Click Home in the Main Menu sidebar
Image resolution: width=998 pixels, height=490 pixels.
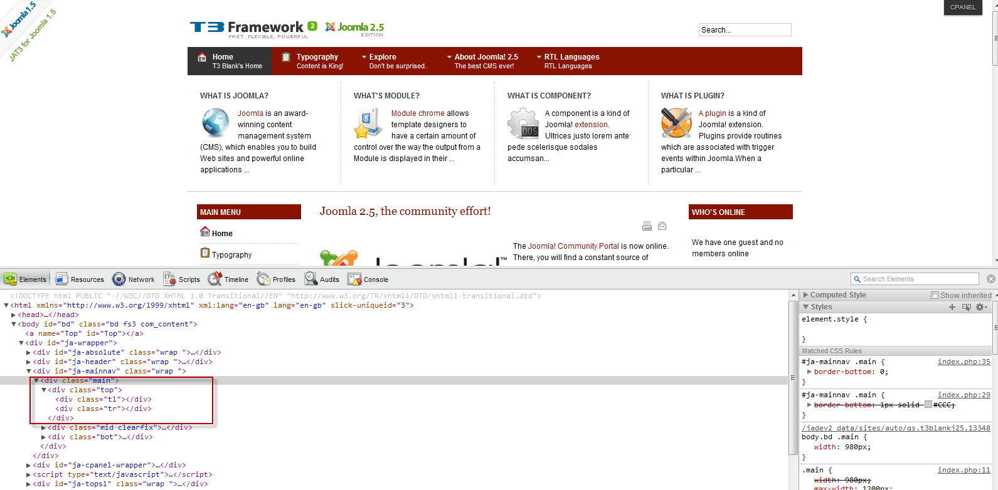tap(222, 233)
